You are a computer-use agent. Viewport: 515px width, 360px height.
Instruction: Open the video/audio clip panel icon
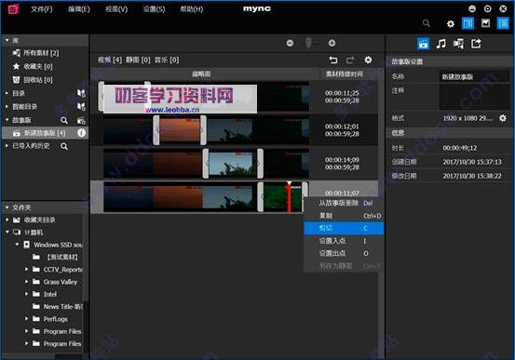coord(458,44)
